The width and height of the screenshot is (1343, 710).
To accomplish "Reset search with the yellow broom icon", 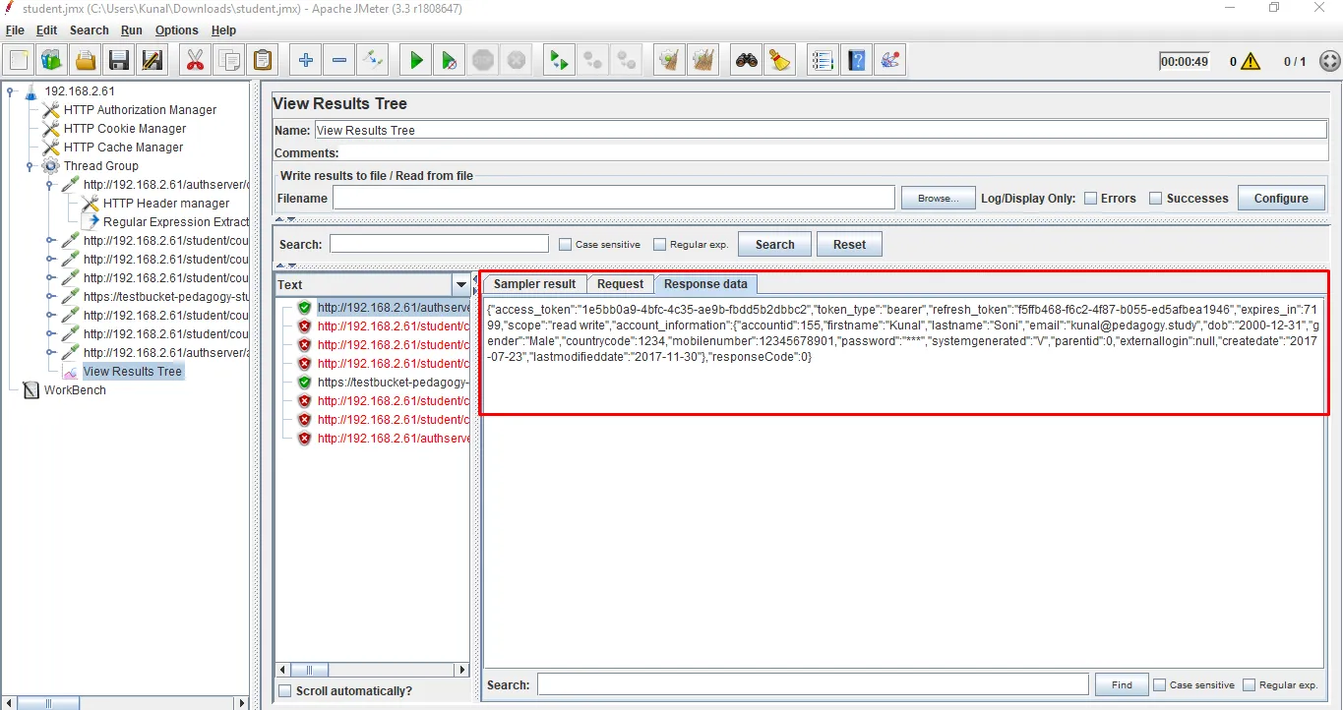I will point(780,60).
